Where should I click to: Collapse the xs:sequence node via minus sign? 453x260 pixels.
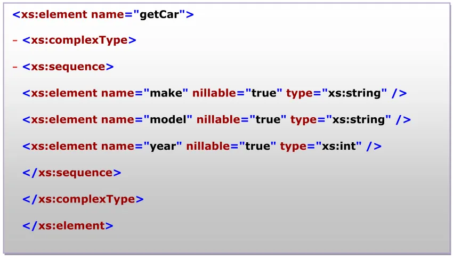click(15, 67)
